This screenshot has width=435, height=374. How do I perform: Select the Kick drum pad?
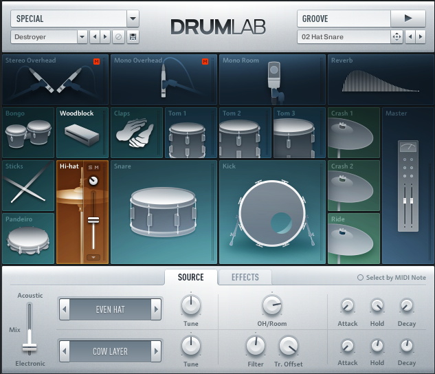pos(272,212)
